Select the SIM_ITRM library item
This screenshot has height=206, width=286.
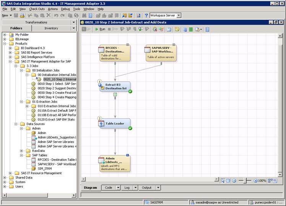pos(44,169)
